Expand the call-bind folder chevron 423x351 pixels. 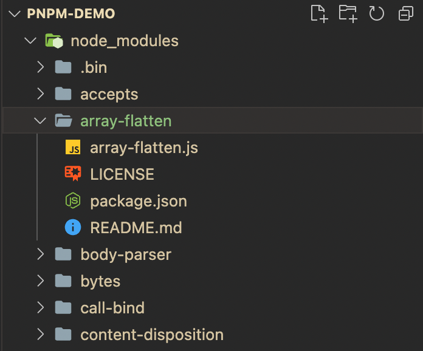[41, 307]
